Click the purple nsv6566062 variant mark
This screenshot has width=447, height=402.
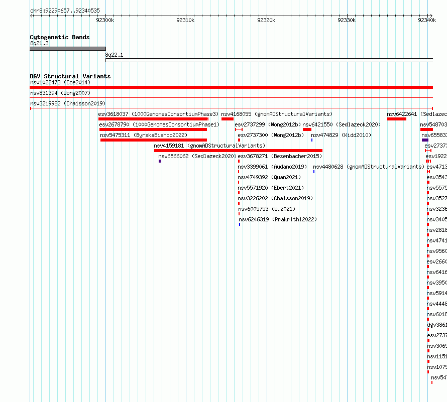[x=160, y=161]
